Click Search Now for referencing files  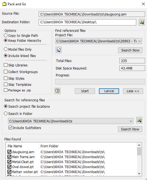[x=130, y=129]
